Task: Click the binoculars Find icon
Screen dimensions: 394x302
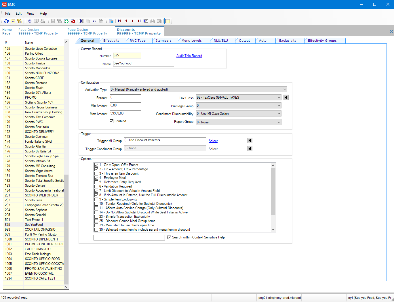Action: [153, 21]
